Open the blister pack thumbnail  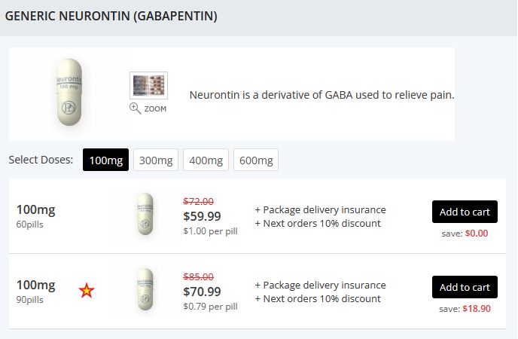click(148, 86)
